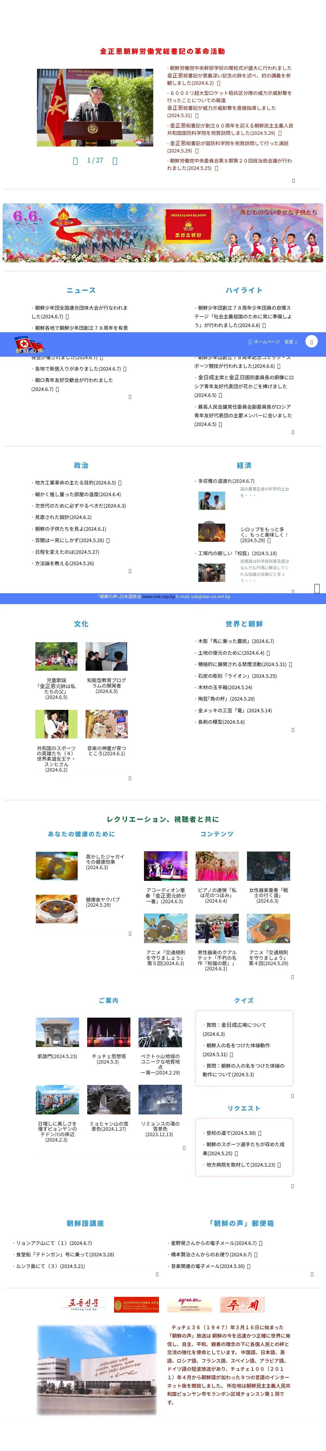326x1451 pixels.
Task: Click the scroll-to-top arrow above the footer bar
Action: coord(317,588)
